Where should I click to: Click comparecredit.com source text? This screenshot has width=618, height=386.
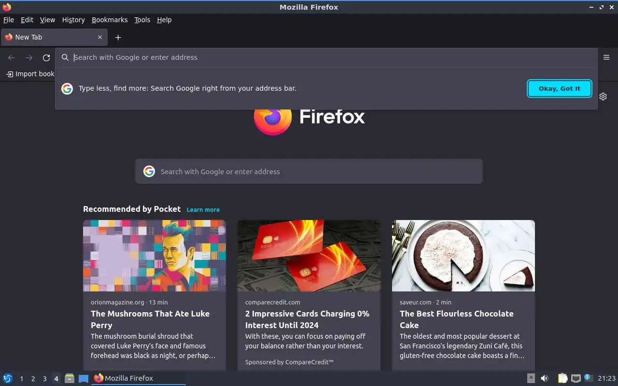click(272, 302)
